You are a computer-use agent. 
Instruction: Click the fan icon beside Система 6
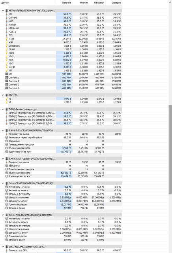(7, 88)
